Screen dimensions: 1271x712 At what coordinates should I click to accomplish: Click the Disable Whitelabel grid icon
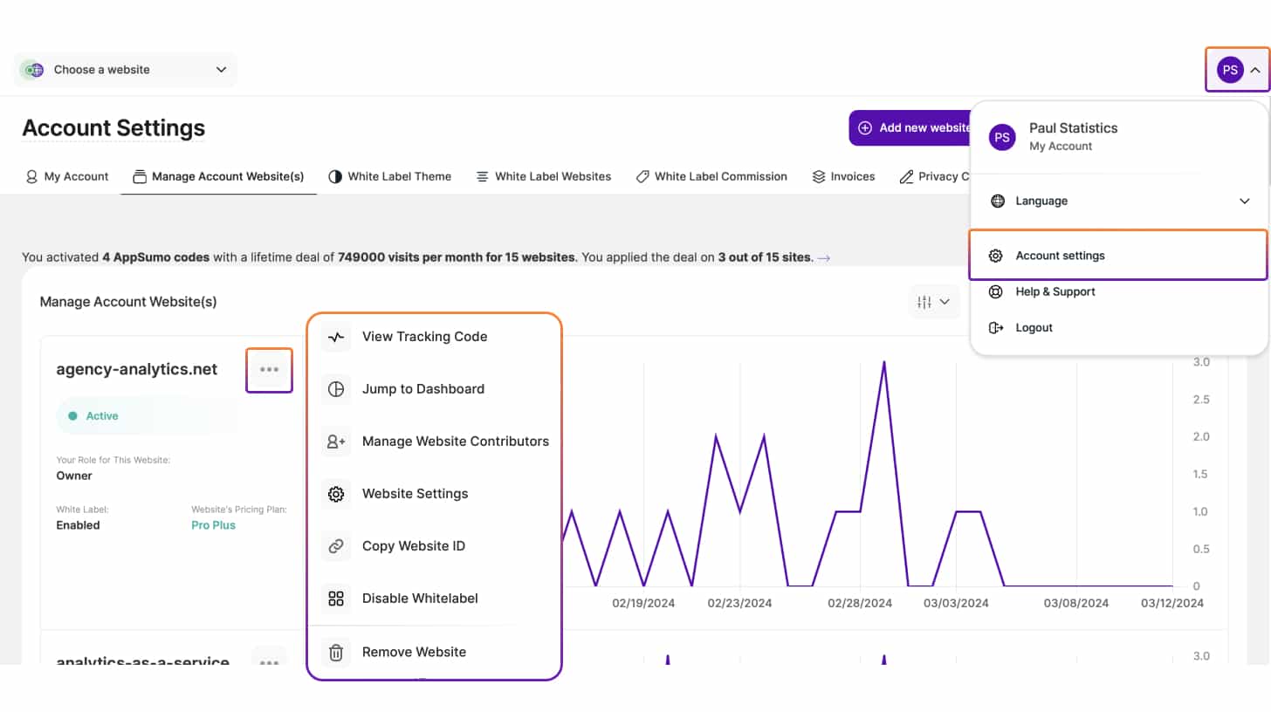(336, 599)
